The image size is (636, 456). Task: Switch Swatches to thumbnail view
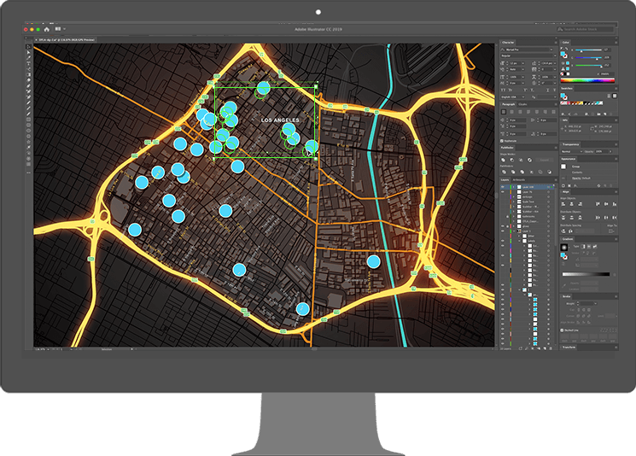[615, 96]
